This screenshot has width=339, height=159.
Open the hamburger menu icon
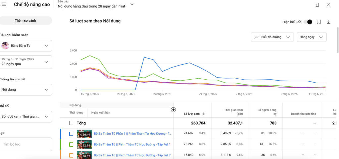point(4,5)
